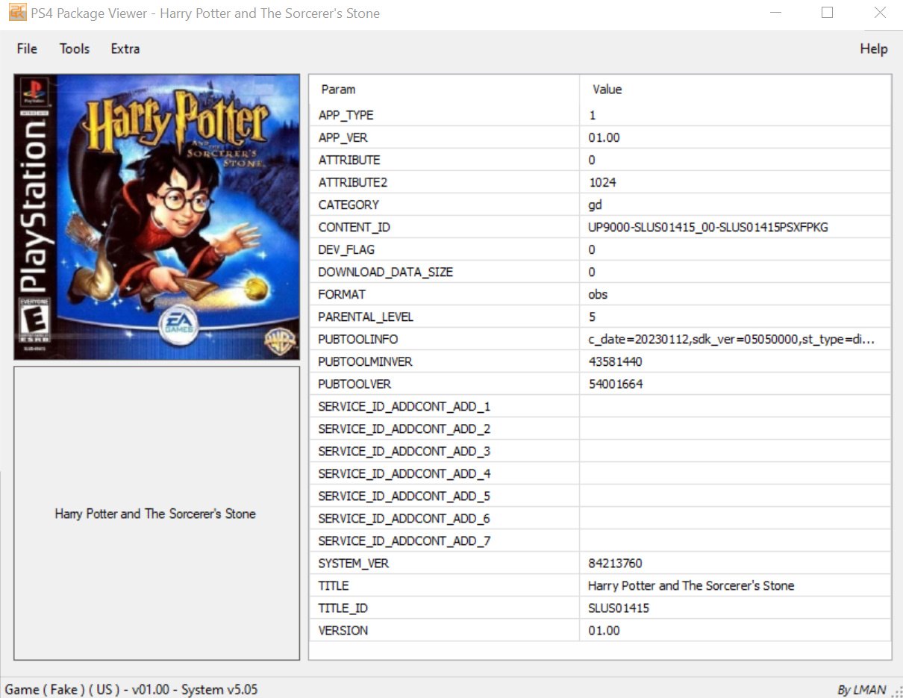The height and width of the screenshot is (698, 903).
Task: Select the PARENTAL_LEVEL row
Action: coord(366,317)
